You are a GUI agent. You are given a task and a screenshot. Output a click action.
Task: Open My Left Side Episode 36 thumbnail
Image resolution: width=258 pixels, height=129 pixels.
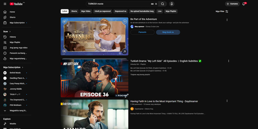coord(94,78)
